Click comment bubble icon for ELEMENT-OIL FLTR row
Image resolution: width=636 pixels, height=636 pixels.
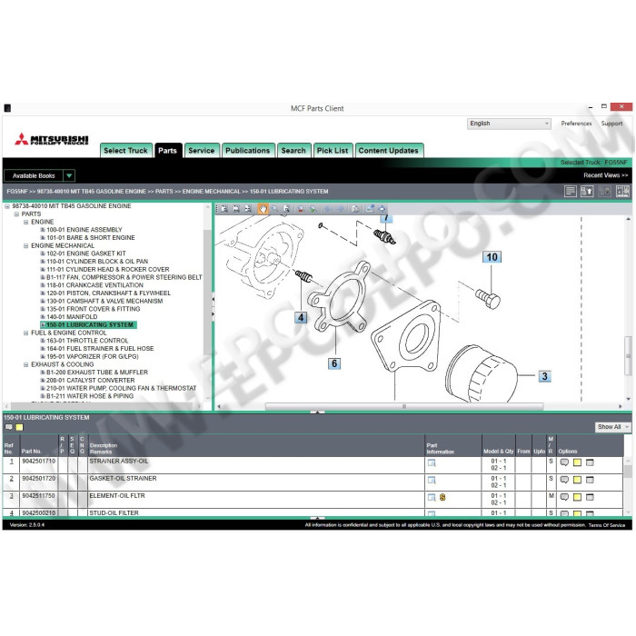(x=564, y=497)
